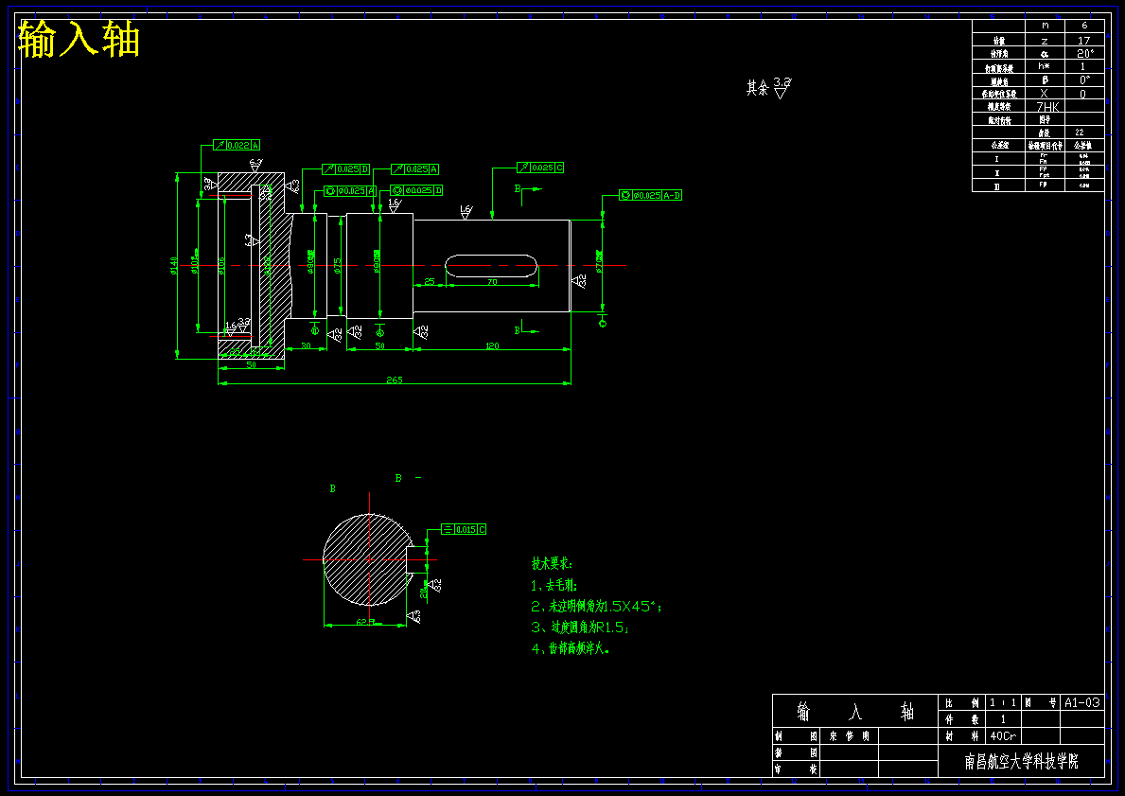Select the ø0.025 A-D concentricity frame

click(x=650, y=195)
